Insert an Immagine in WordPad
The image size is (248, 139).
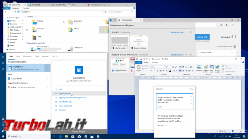(199, 69)
